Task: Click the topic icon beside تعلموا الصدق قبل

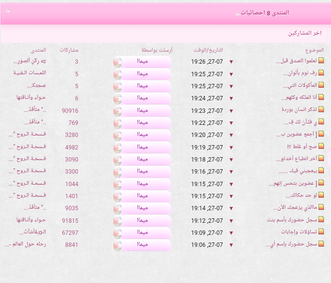Action: (x=321, y=61)
